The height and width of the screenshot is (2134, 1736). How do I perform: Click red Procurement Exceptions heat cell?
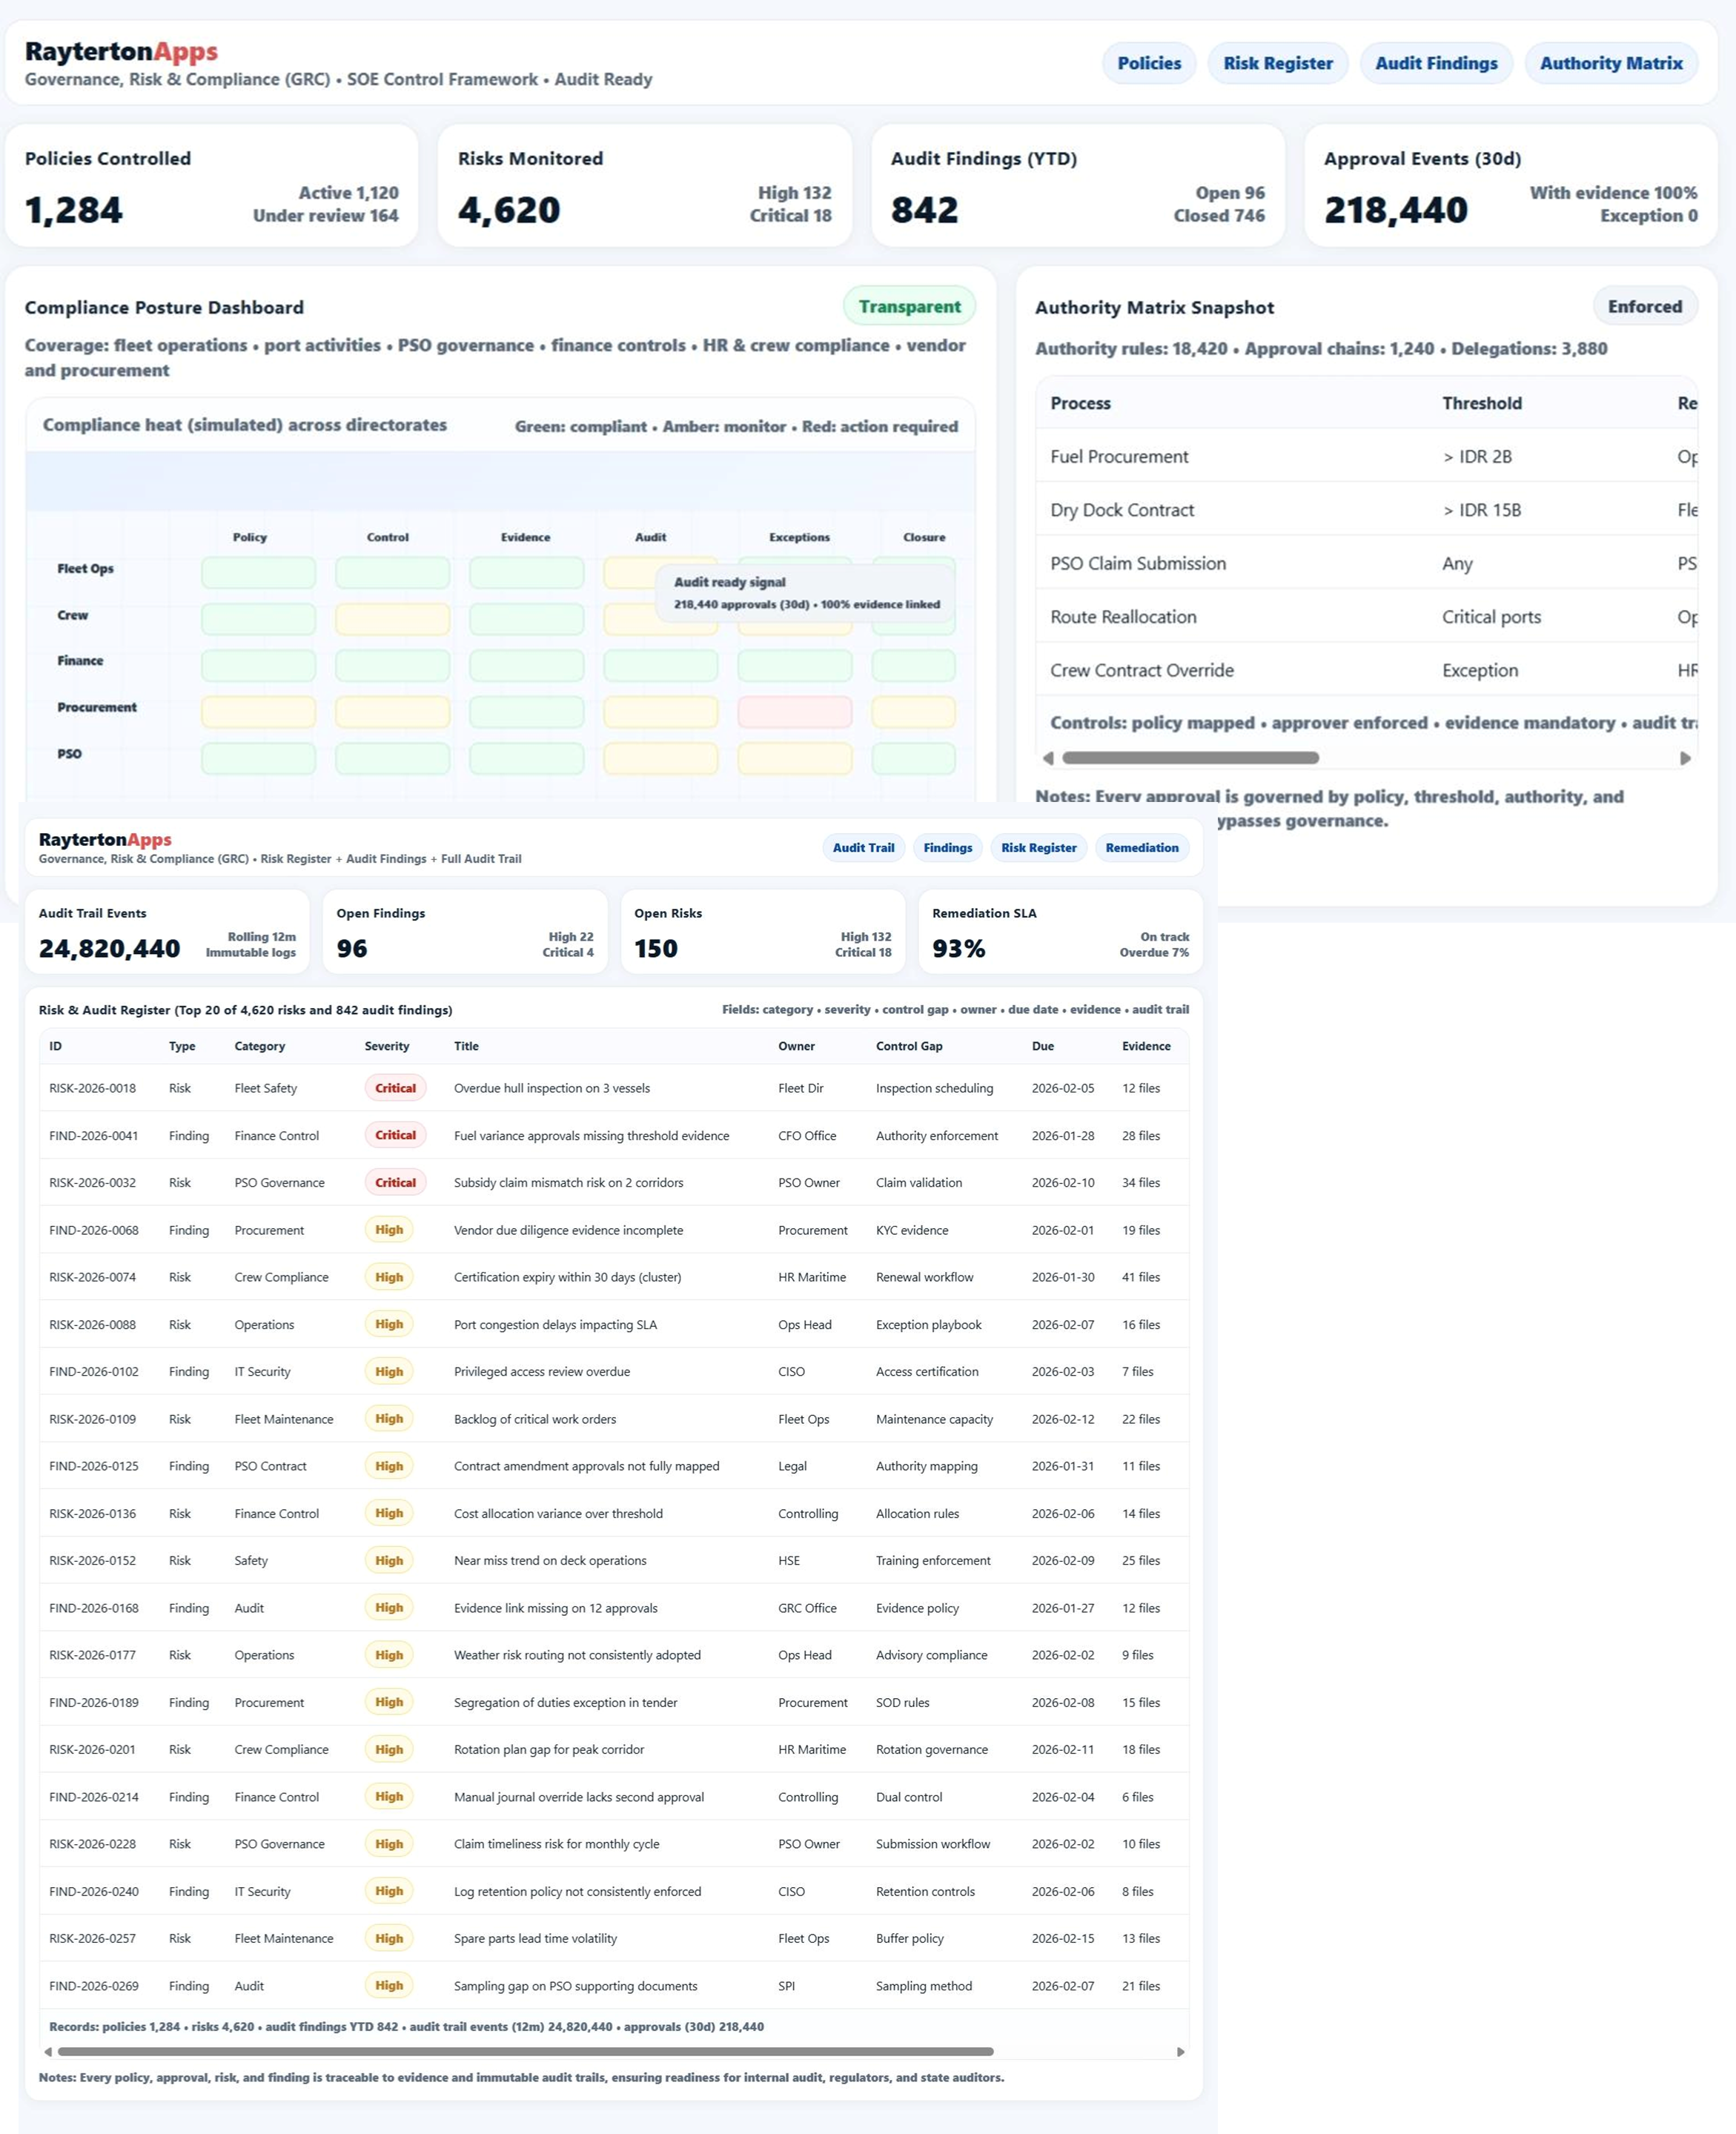point(794,712)
